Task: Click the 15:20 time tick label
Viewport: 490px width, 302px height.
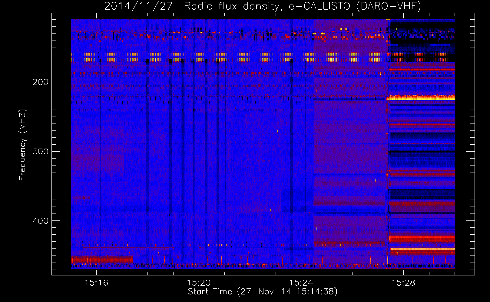Action: (x=199, y=283)
